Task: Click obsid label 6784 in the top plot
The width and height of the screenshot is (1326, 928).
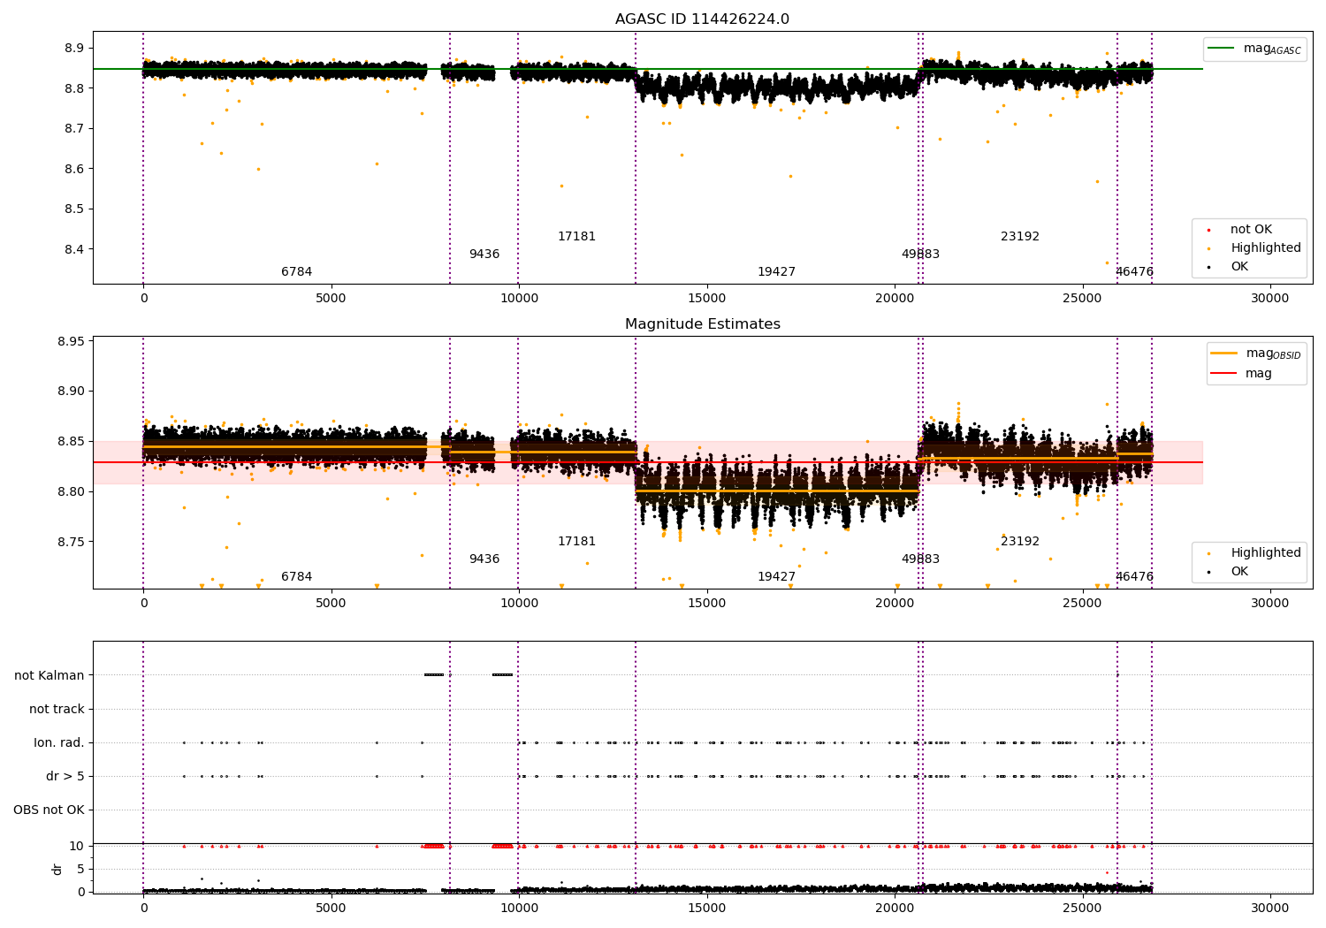Action: click(296, 272)
